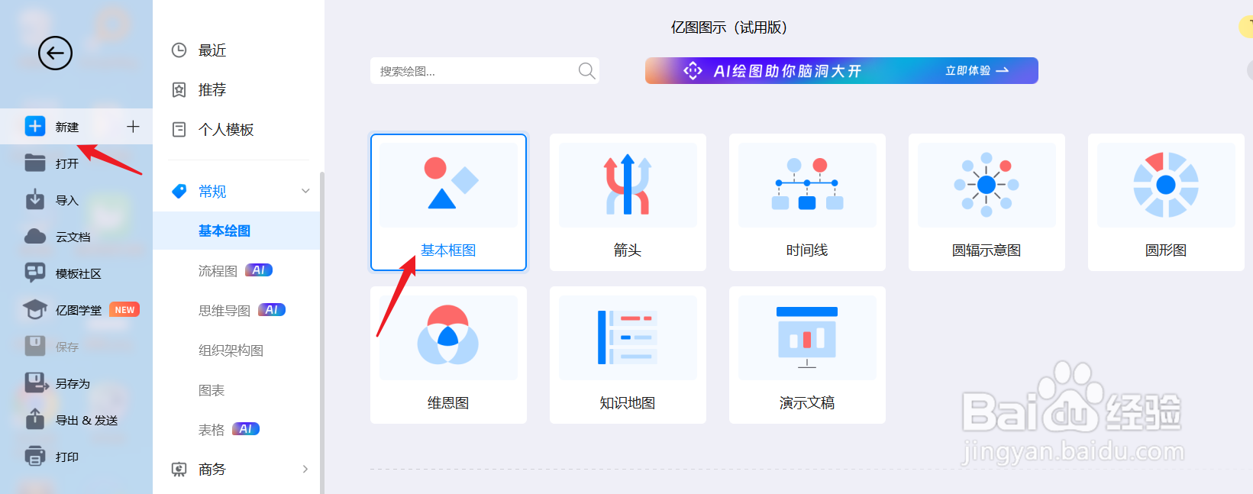Viewport: 1253px width, 494px height.
Task: Click the category list vertical scrollbar
Action: click(x=321, y=332)
